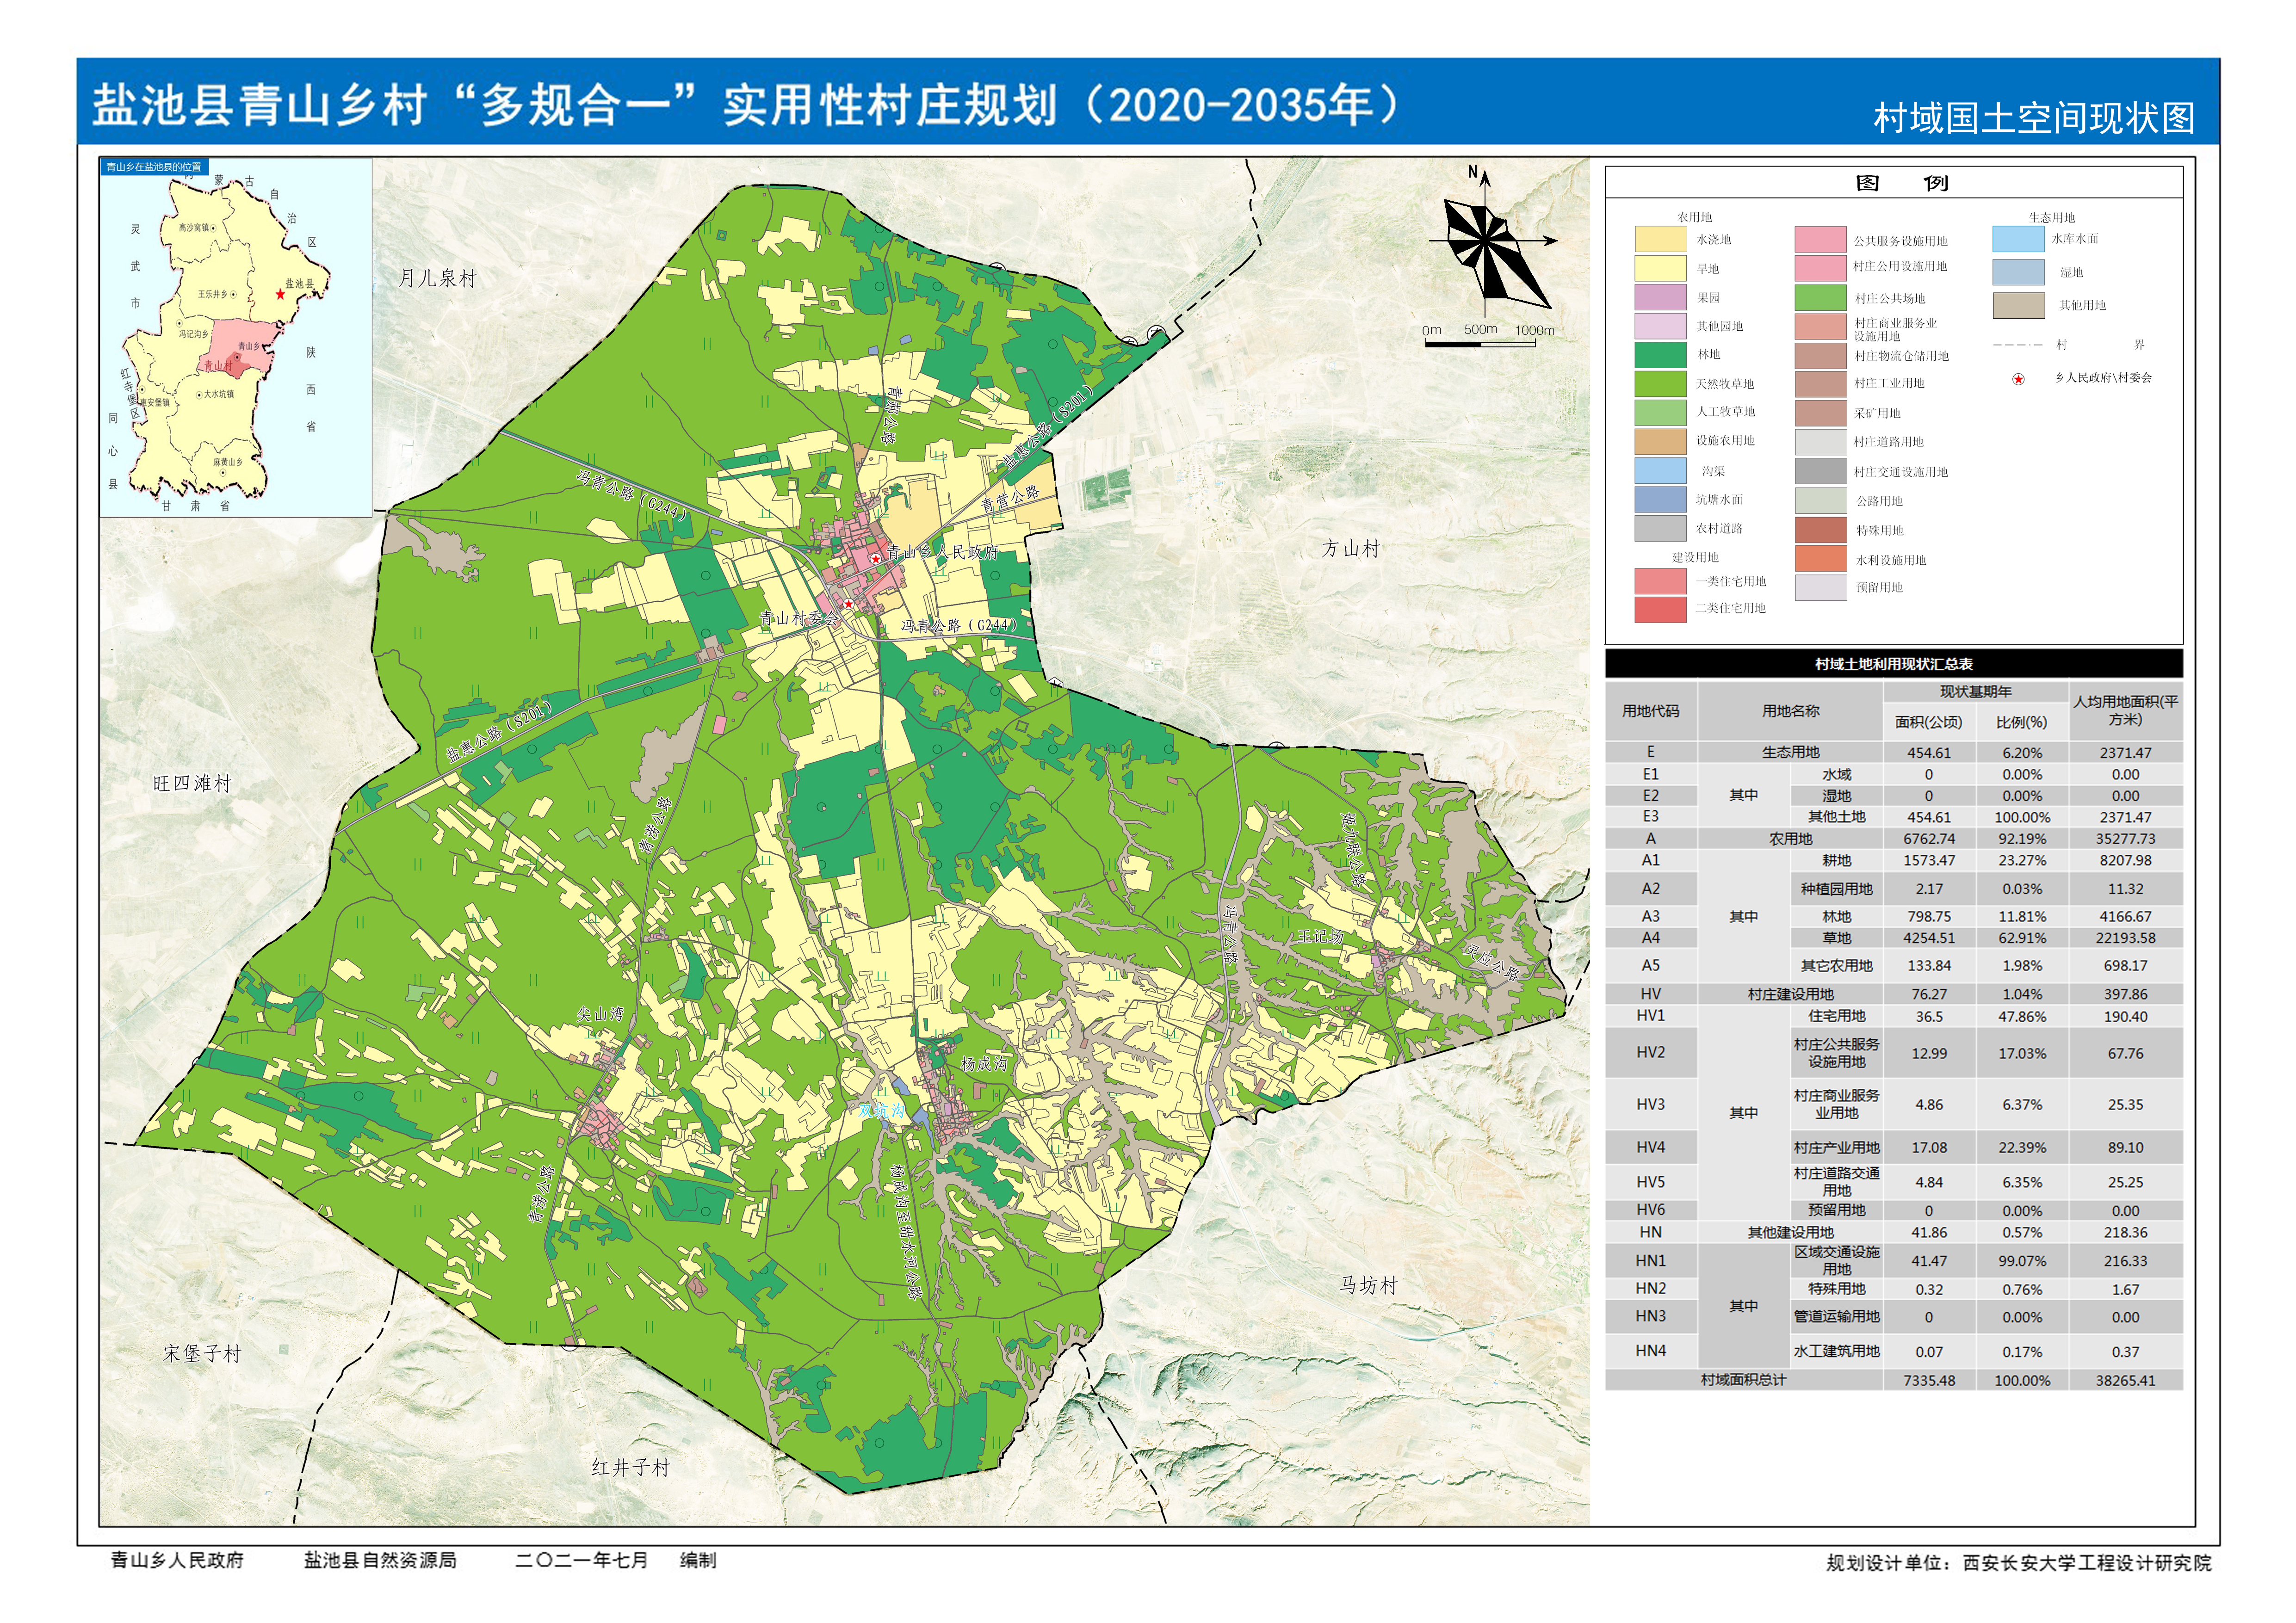Click the 红井子村 label at map bottom
Viewport: 2296px width, 1623px height.
[x=630, y=1467]
